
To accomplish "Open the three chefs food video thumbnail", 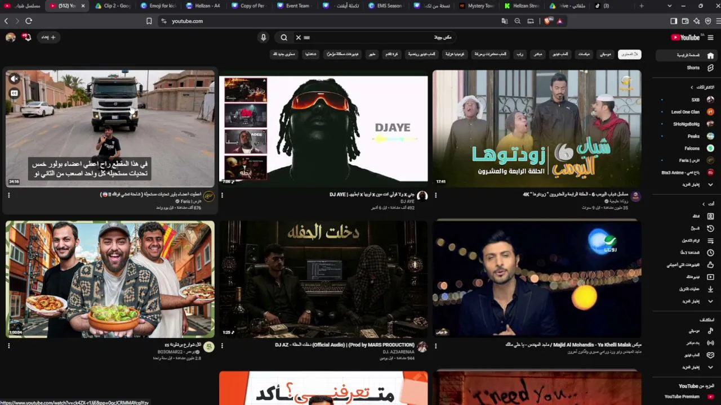I will pyautogui.click(x=110, y=279).
